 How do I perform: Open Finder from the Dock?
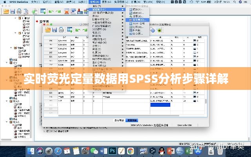point(31,151)
